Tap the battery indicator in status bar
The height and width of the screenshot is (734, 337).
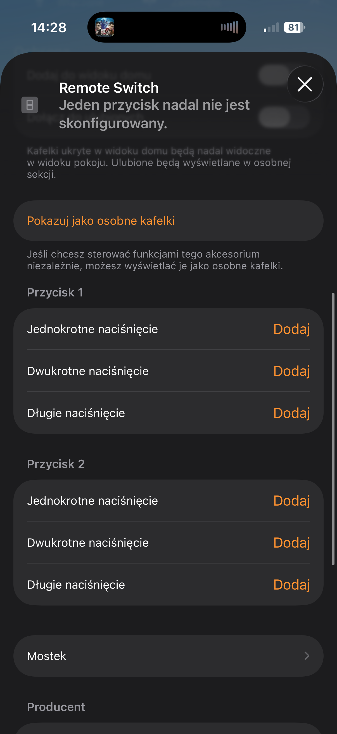pyautogui.click(x=294, y=27)
